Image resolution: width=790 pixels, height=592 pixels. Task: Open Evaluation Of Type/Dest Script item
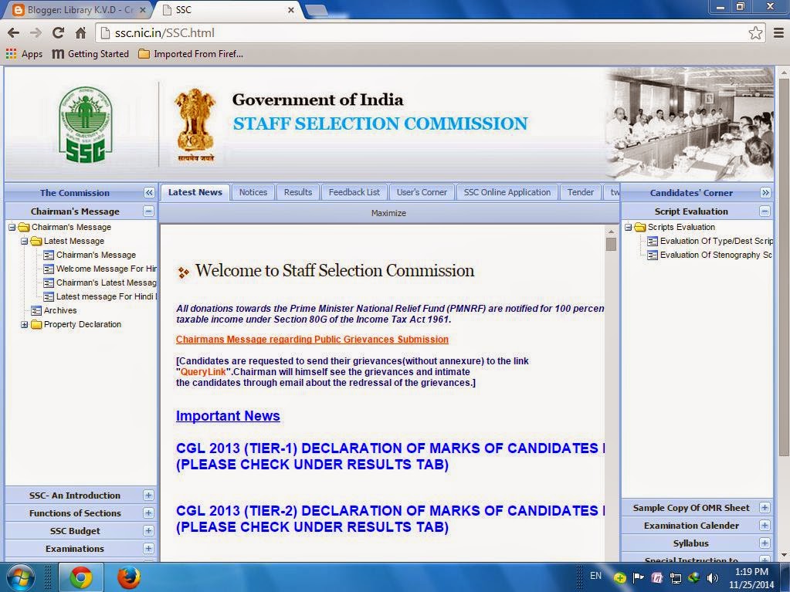point(710,241)
